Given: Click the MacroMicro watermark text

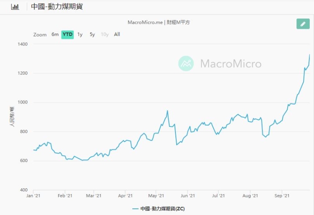Looking at the screenshot, I should tap(231, 63).
